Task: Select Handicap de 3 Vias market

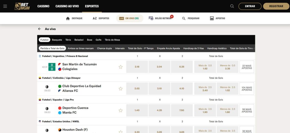Action: (193, 48)
